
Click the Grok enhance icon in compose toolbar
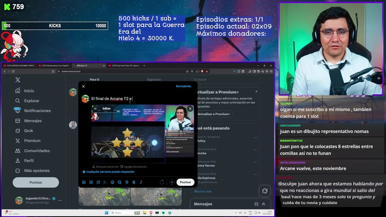98,182
